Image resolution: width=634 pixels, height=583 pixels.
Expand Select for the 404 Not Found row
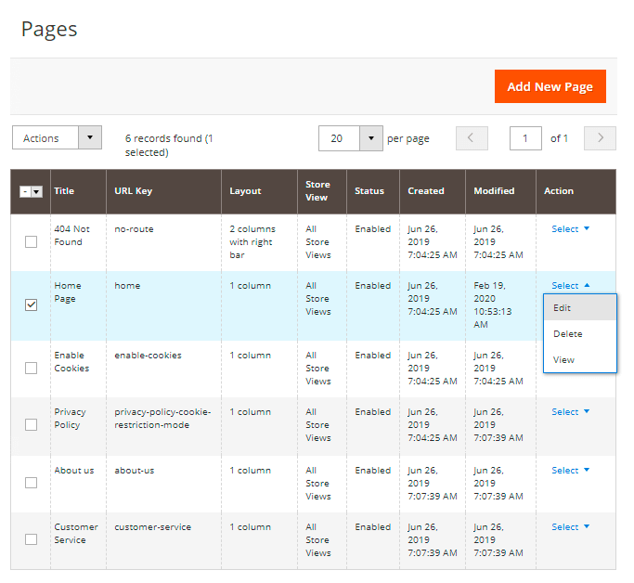(570, 229)
